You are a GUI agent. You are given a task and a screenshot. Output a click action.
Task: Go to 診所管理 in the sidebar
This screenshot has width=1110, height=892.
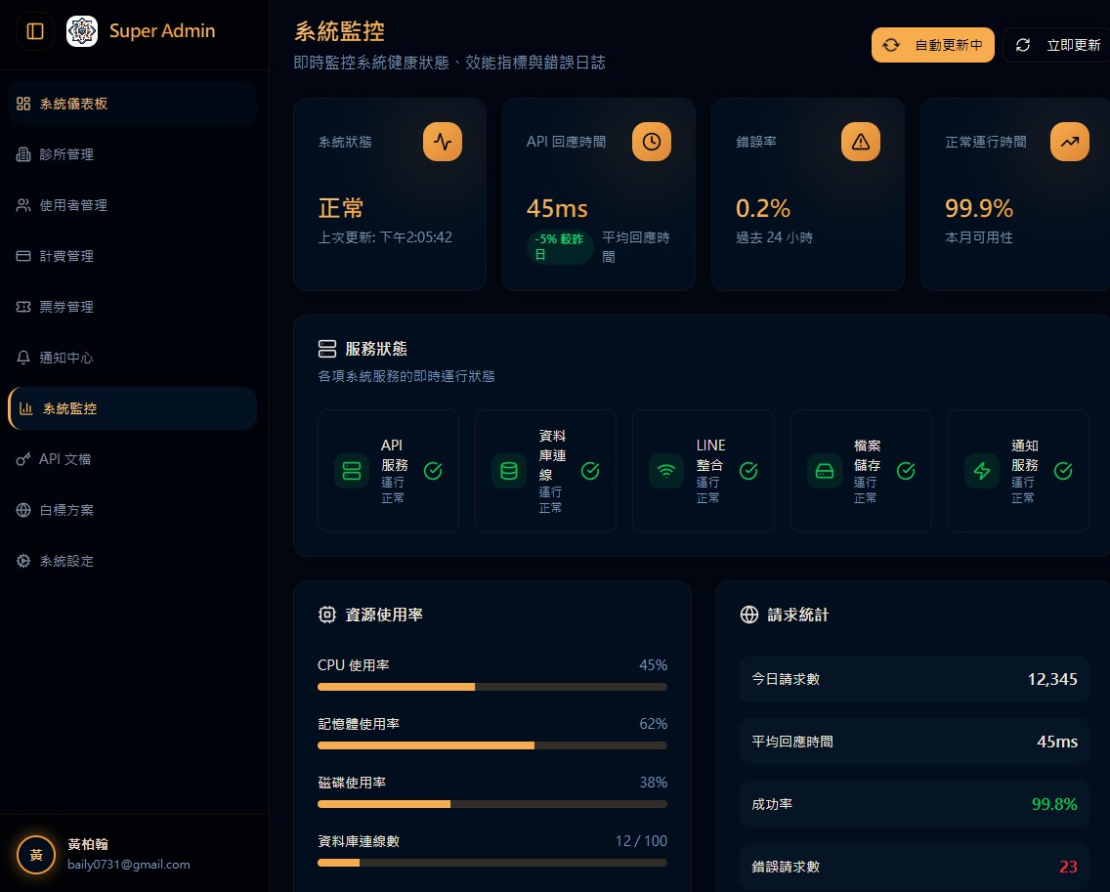pyautogui.click(x=66, y=154)
